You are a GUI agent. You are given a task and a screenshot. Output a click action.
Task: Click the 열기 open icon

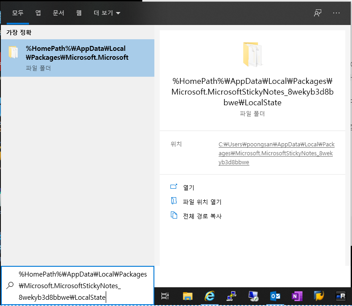tap(174, 186)
